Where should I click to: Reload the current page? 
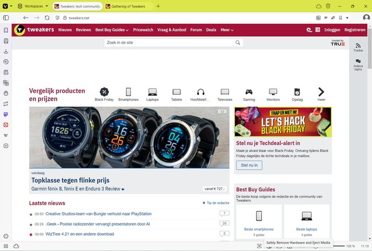point(47,18)
